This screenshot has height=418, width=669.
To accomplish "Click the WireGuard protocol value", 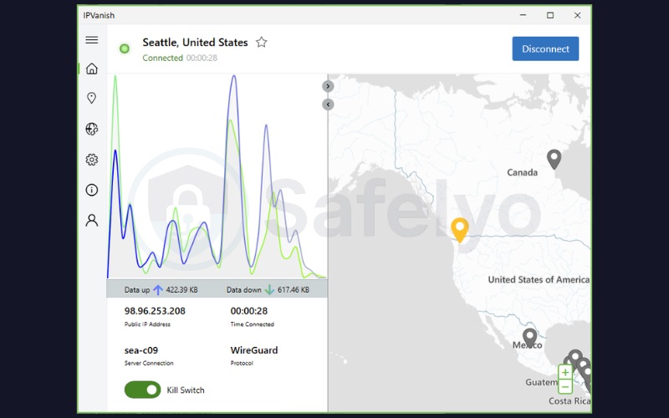I will point(254,350).
